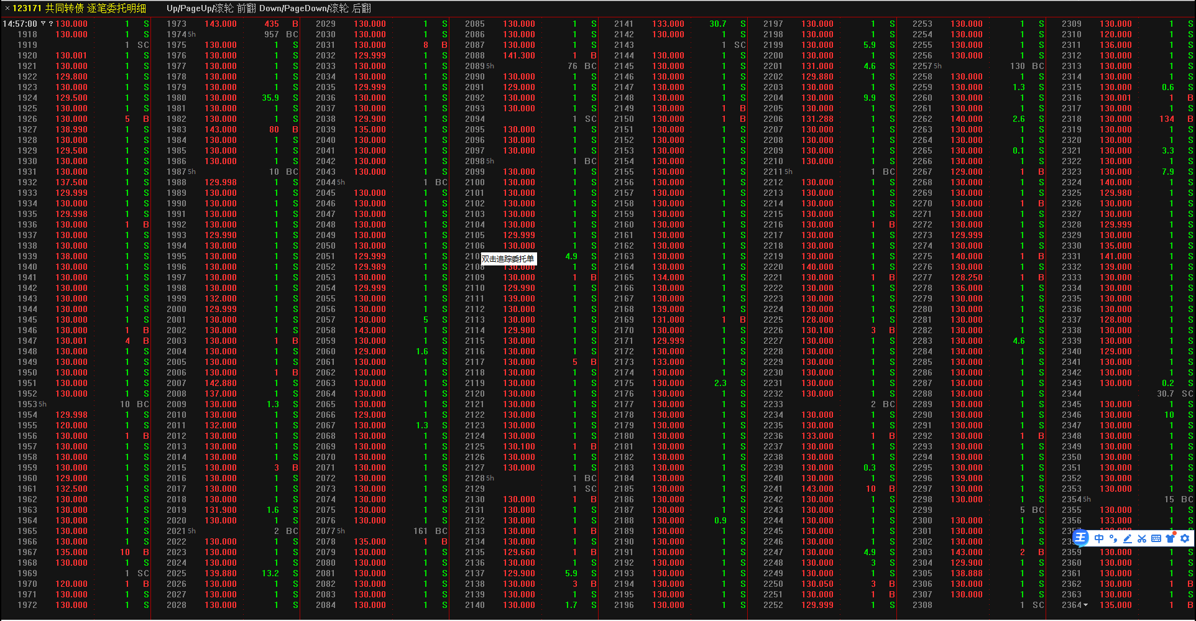
Task: Toggle the Chinese/English input mode button
Action: coord(1099,538)
